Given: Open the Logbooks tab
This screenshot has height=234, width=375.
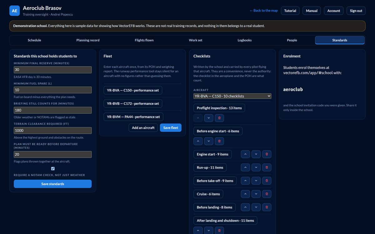Looking at the screenshot, I should click(x=244, y=40).
